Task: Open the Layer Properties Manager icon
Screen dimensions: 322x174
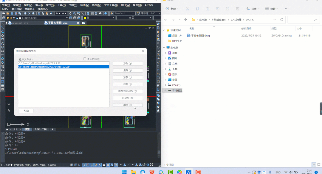Action: [4, 18]
